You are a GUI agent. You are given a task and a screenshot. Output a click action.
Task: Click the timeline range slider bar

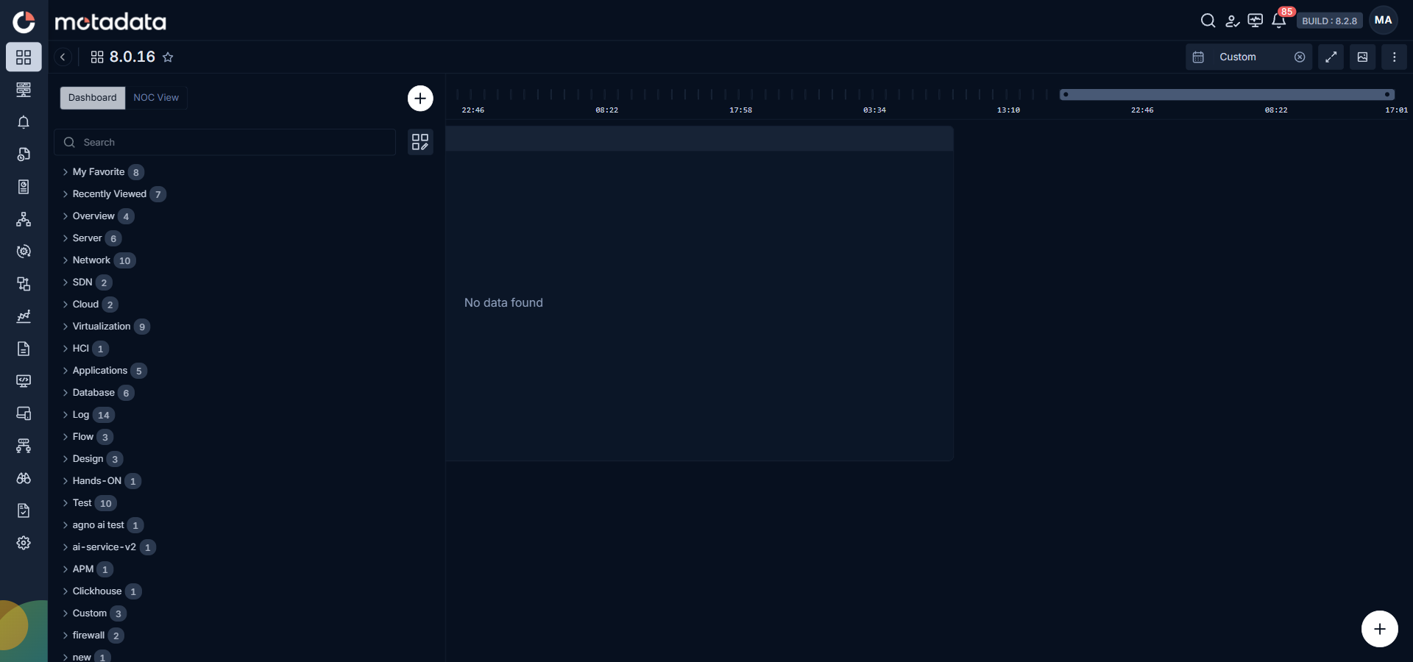1227,94
